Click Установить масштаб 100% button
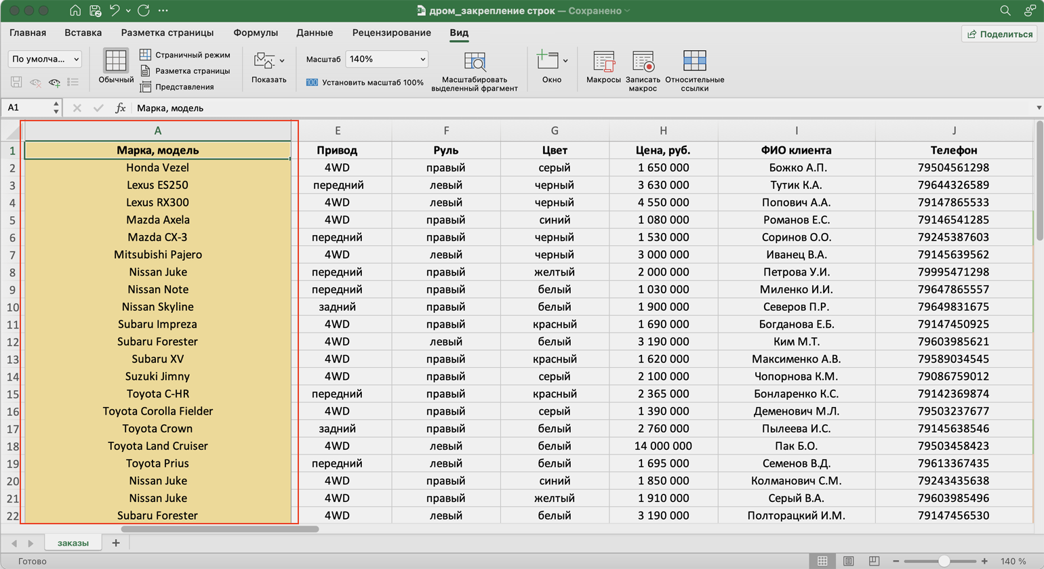 click(x=365, y=83)
